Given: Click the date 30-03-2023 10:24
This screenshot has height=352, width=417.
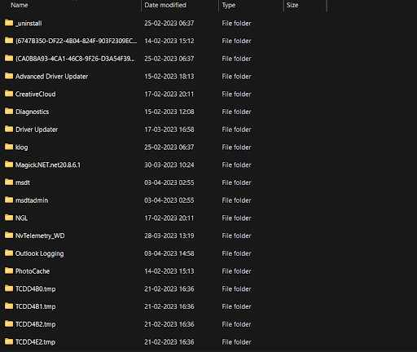Looking at the screenshot, I should [x=169, y=165].
